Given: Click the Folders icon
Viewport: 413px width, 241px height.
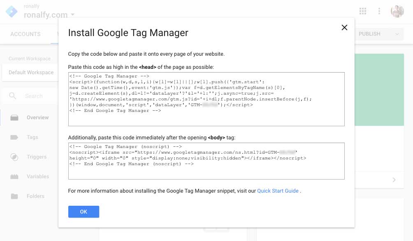Looking at the screenshot, I should click(x=14, y=196).
